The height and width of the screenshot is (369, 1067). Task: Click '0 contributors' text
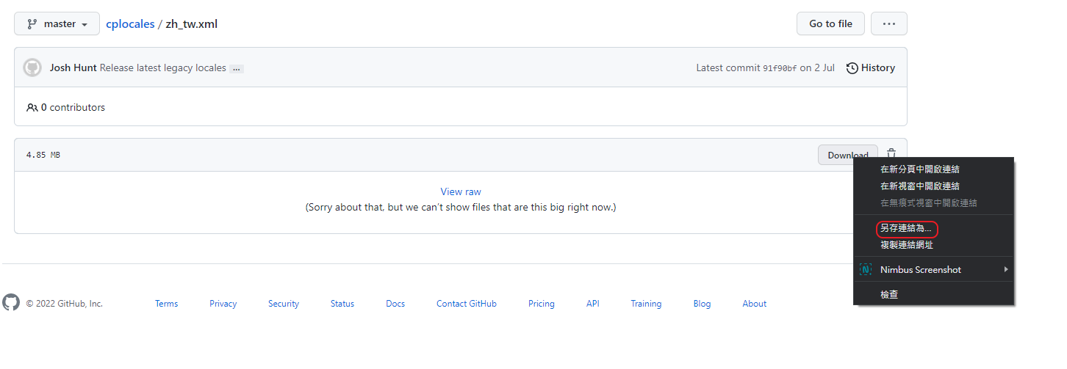coord(73,107)
